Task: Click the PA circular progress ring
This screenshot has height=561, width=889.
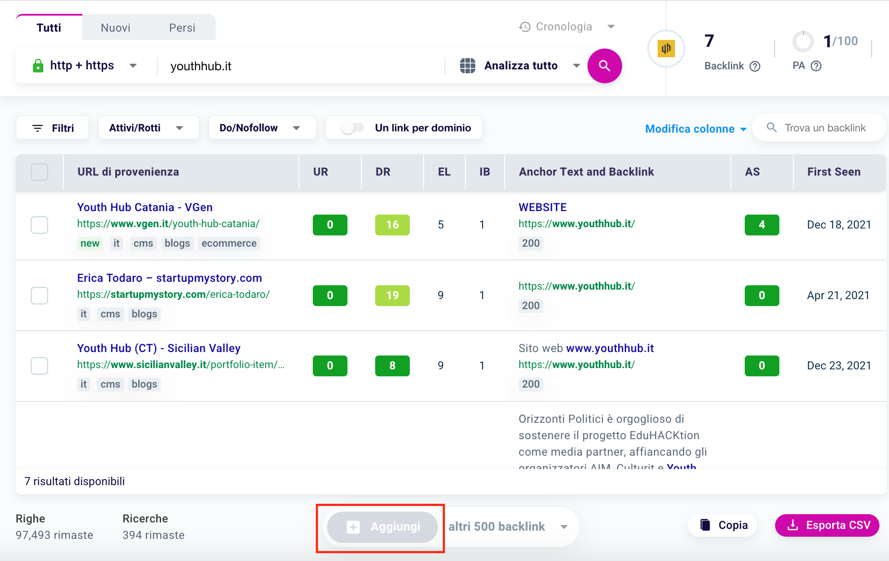Action: click(x=803, y=42)
